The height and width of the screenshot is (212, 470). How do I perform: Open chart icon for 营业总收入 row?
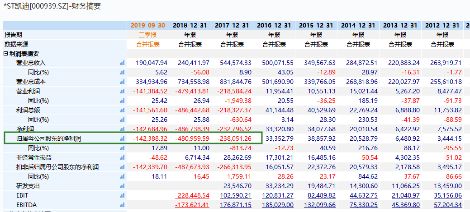click(x=122, y=63)
